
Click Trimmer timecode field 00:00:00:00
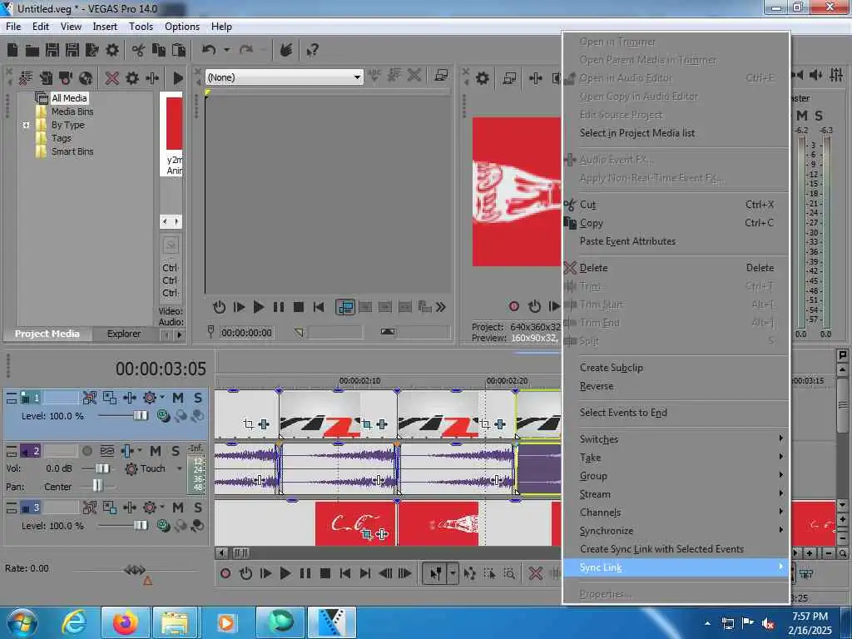click(246, 333)
